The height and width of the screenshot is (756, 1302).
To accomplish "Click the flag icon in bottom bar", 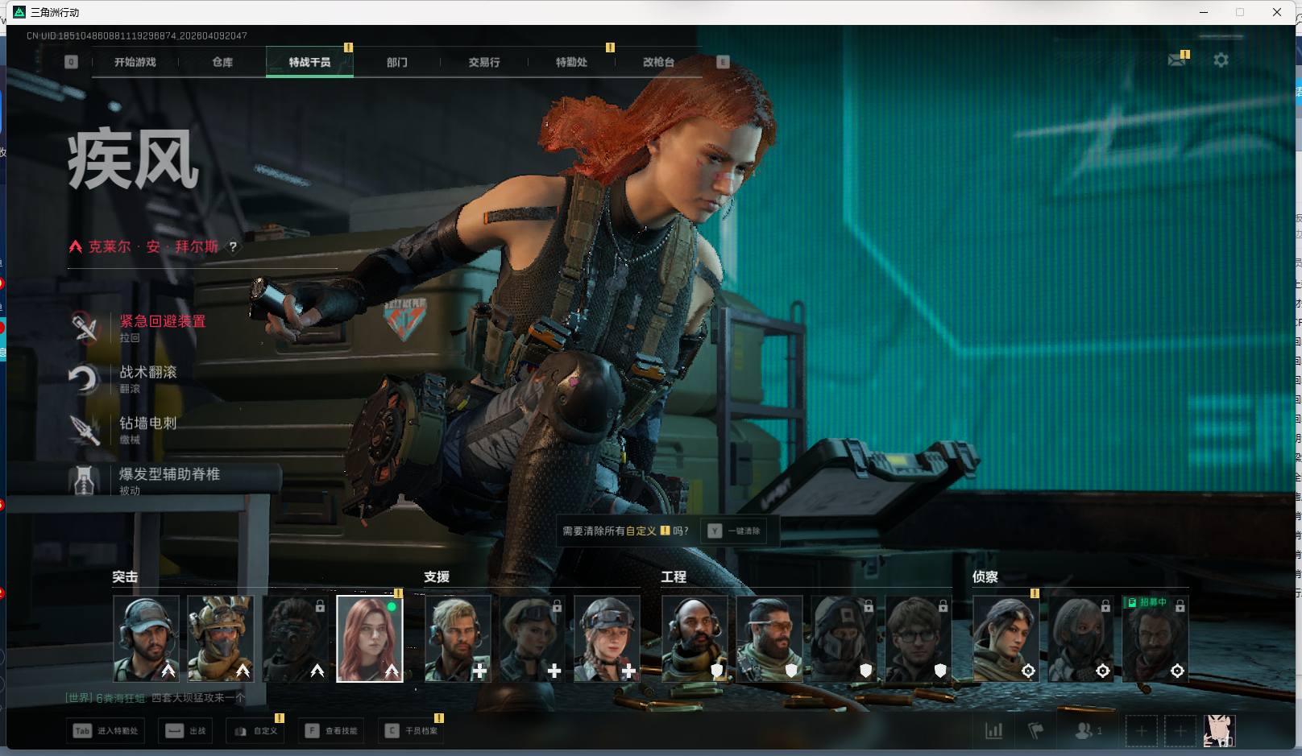I will pyautogui.click(x=1035, y=730).
